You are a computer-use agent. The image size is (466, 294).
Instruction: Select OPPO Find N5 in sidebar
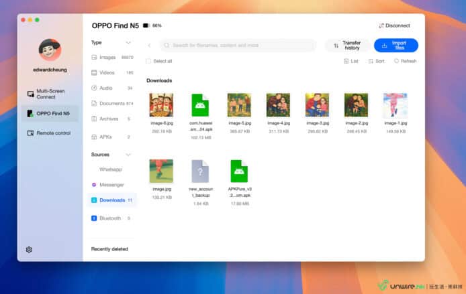50,113
